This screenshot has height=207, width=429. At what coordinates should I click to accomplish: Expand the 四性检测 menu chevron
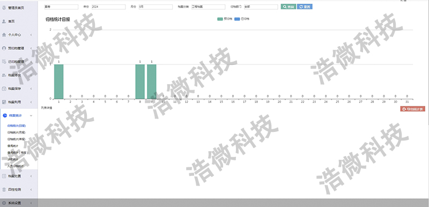(x=31, y=189)
